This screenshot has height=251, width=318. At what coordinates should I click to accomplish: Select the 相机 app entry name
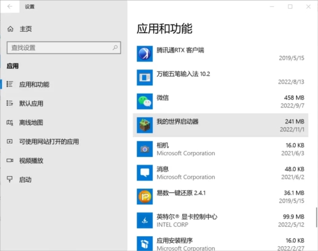163,145
